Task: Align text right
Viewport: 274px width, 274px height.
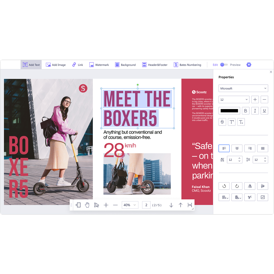Action: point(250,148)
